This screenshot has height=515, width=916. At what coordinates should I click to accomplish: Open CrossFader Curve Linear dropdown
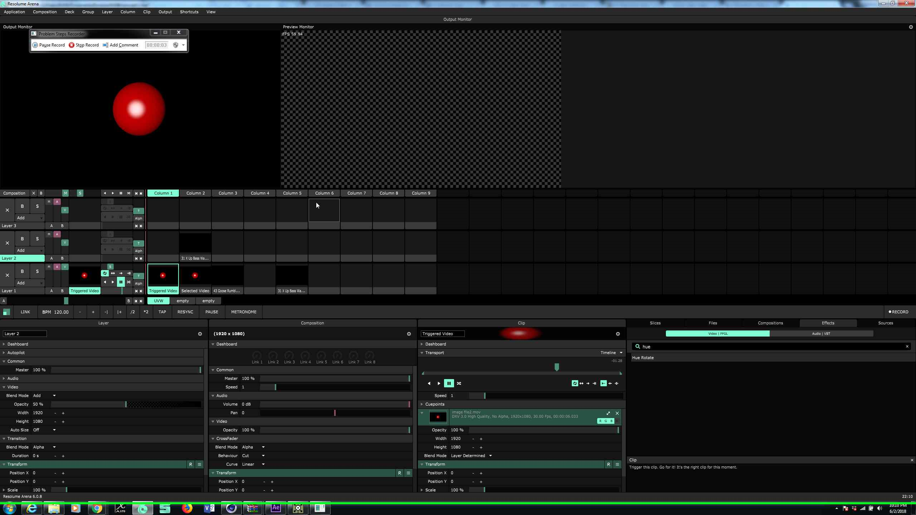tap(253, 464)
